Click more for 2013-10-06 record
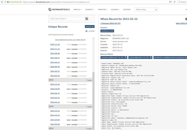Image resolution: width=187 pixels, height=130 pixels. click(69, 120)
